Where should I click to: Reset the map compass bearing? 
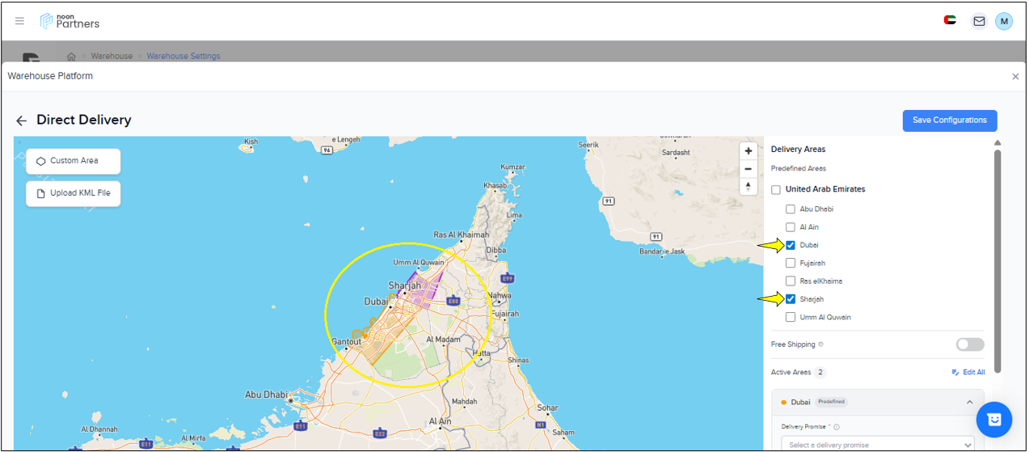click(x=749, y=187)
